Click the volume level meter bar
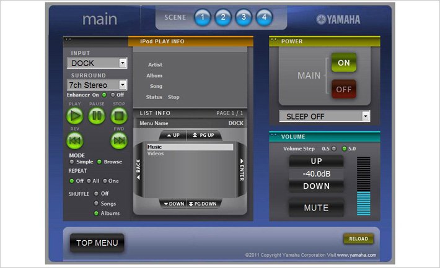The height and width of the screenshot is (268, 440). point(363,186)
